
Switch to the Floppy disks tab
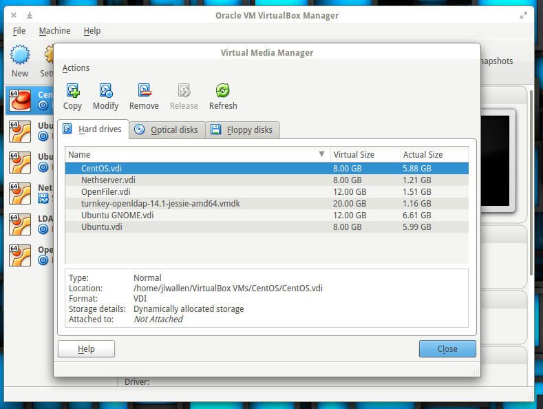[x=243, y=129]
